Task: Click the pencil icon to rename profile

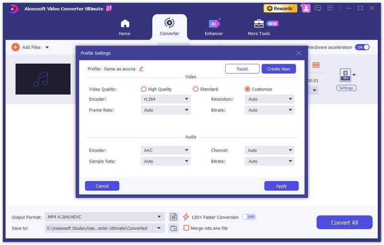Action: coord(141,69)
